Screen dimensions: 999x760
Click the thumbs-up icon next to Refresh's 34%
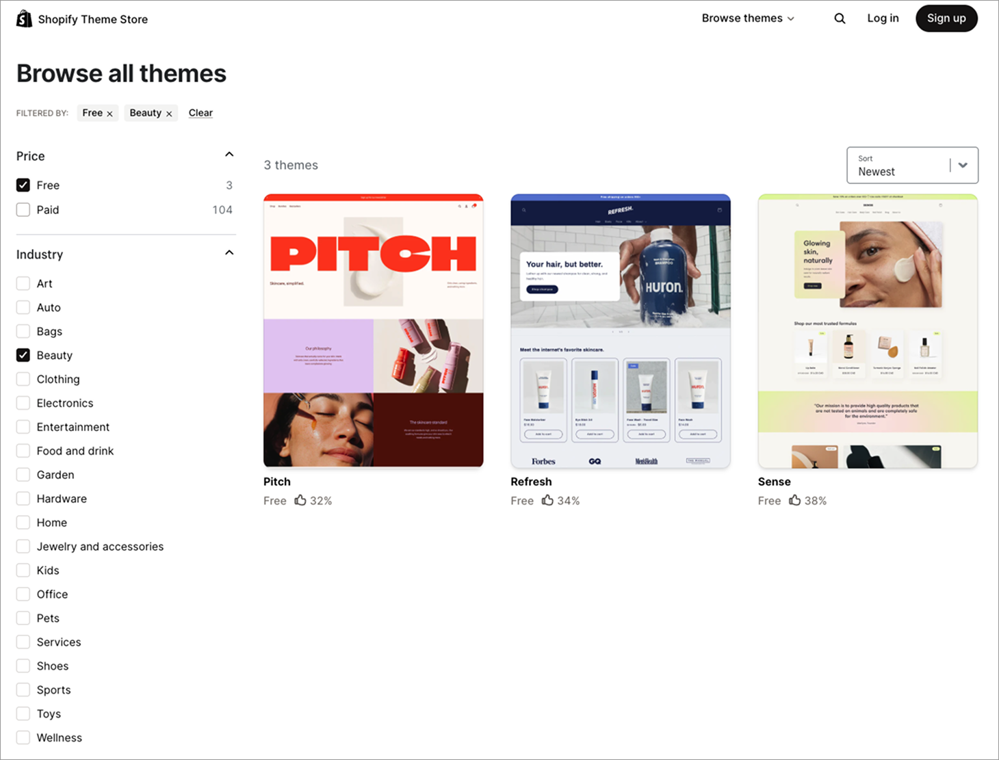547,500
